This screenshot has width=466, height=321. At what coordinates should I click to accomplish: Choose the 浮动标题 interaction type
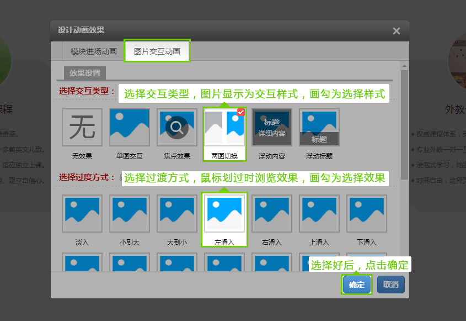319,128
